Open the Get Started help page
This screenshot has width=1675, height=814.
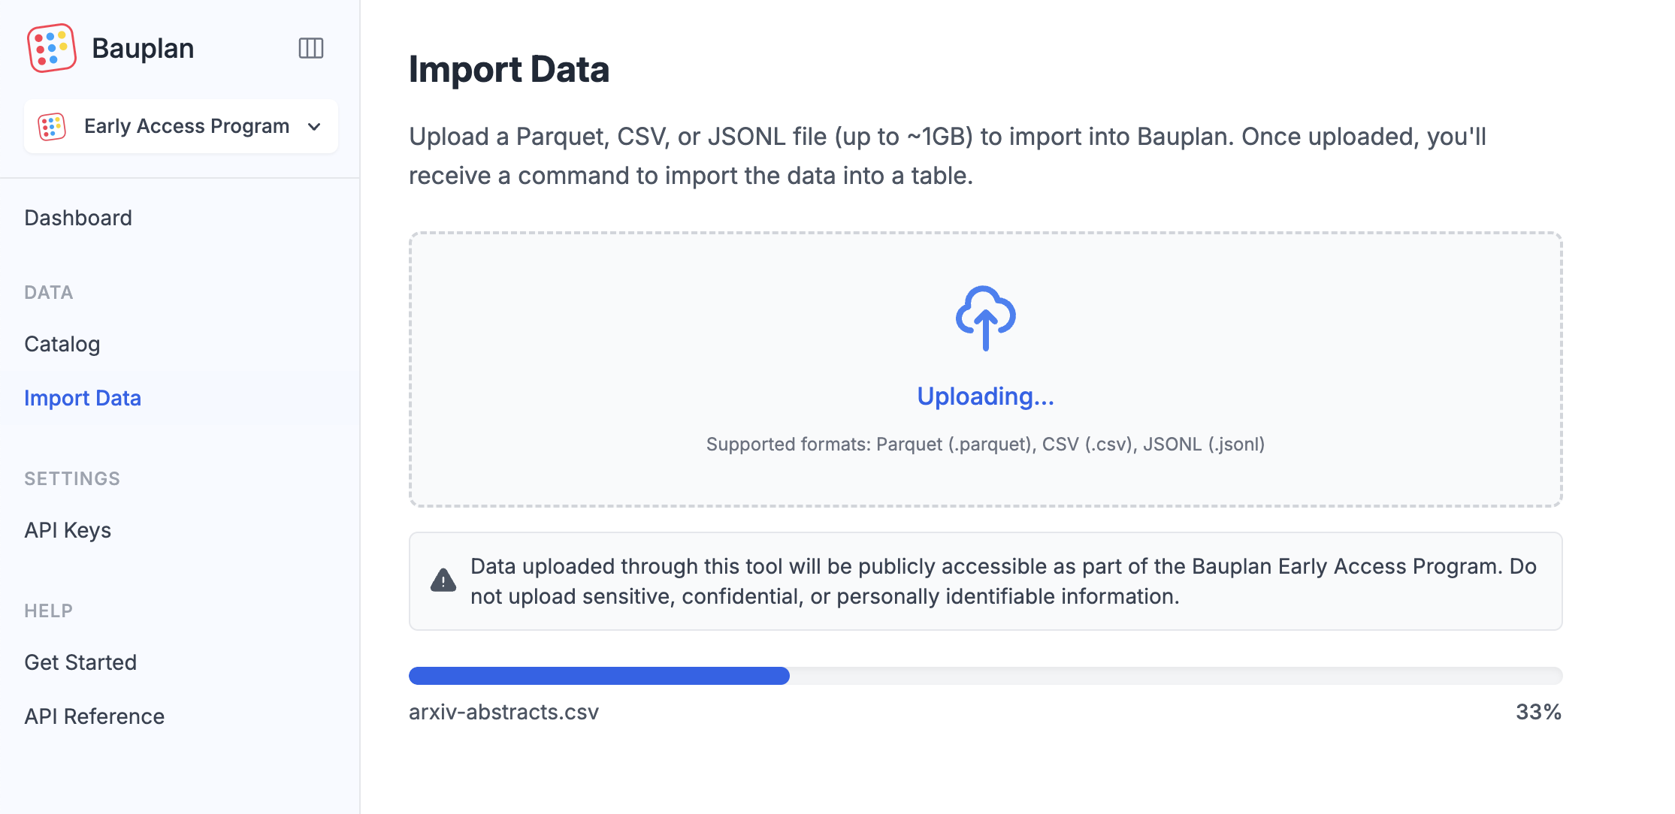[80, 662]
